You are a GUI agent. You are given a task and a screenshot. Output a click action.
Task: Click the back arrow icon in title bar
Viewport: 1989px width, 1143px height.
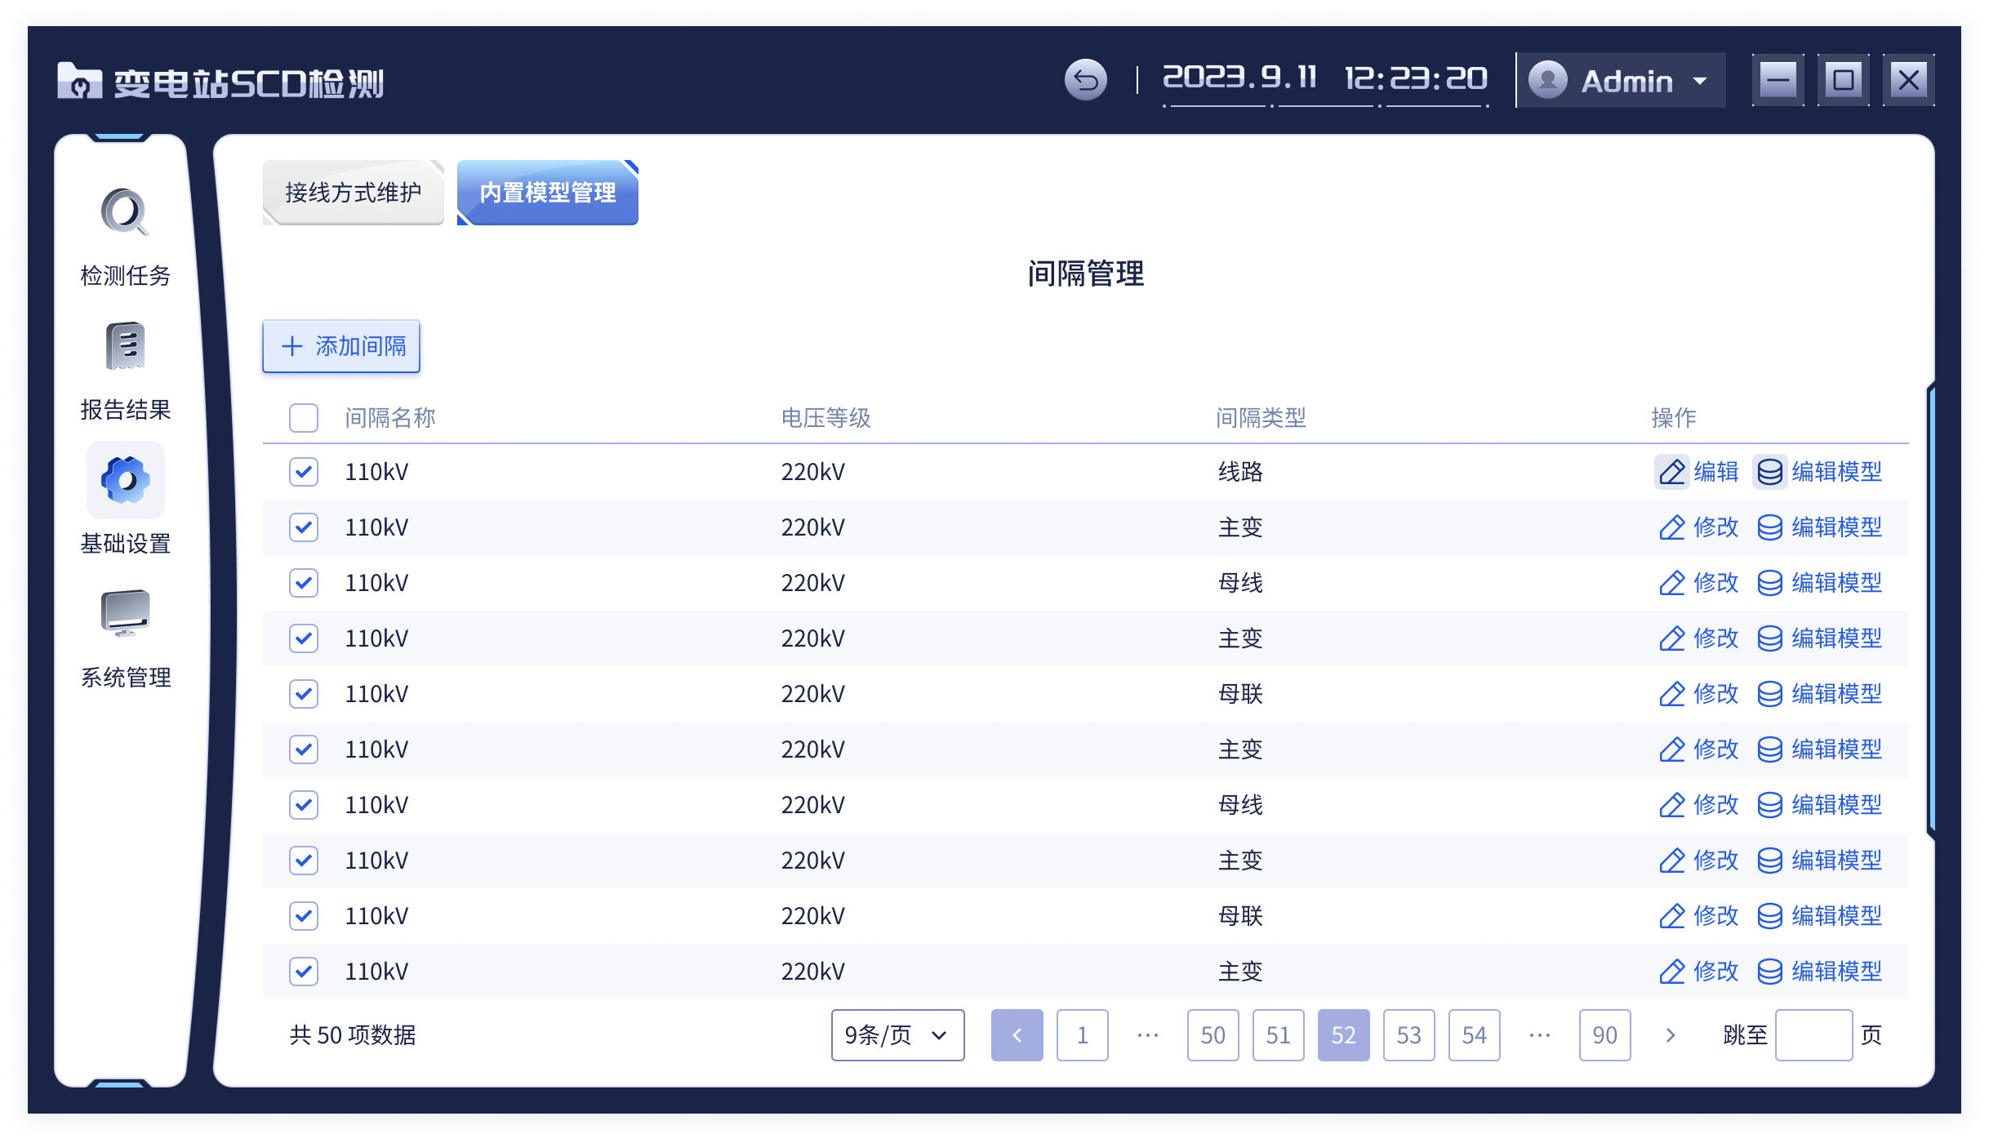coord(1085,80)
